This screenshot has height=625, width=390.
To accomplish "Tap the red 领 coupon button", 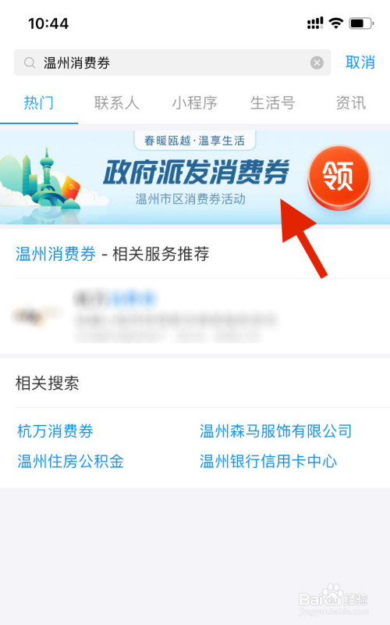I will click(339, 177).
